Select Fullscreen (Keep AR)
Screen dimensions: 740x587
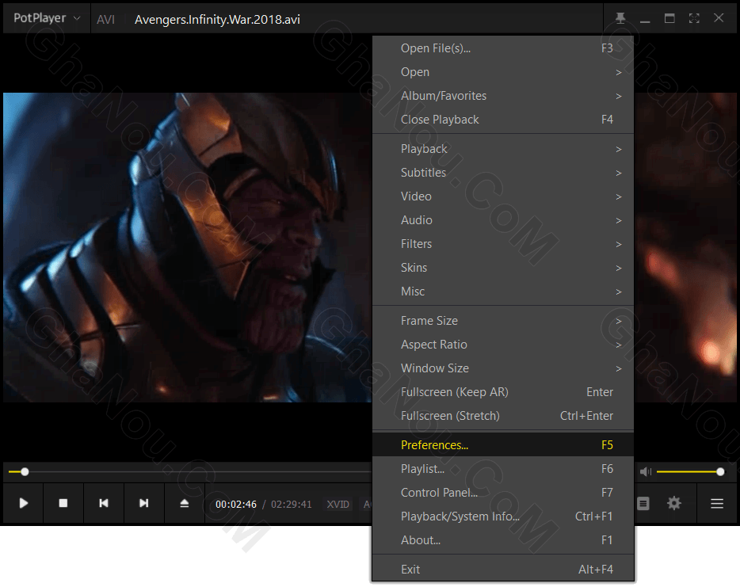pos(503,392)
